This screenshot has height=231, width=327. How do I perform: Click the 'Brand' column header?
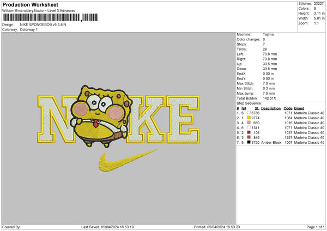[299, 108]
